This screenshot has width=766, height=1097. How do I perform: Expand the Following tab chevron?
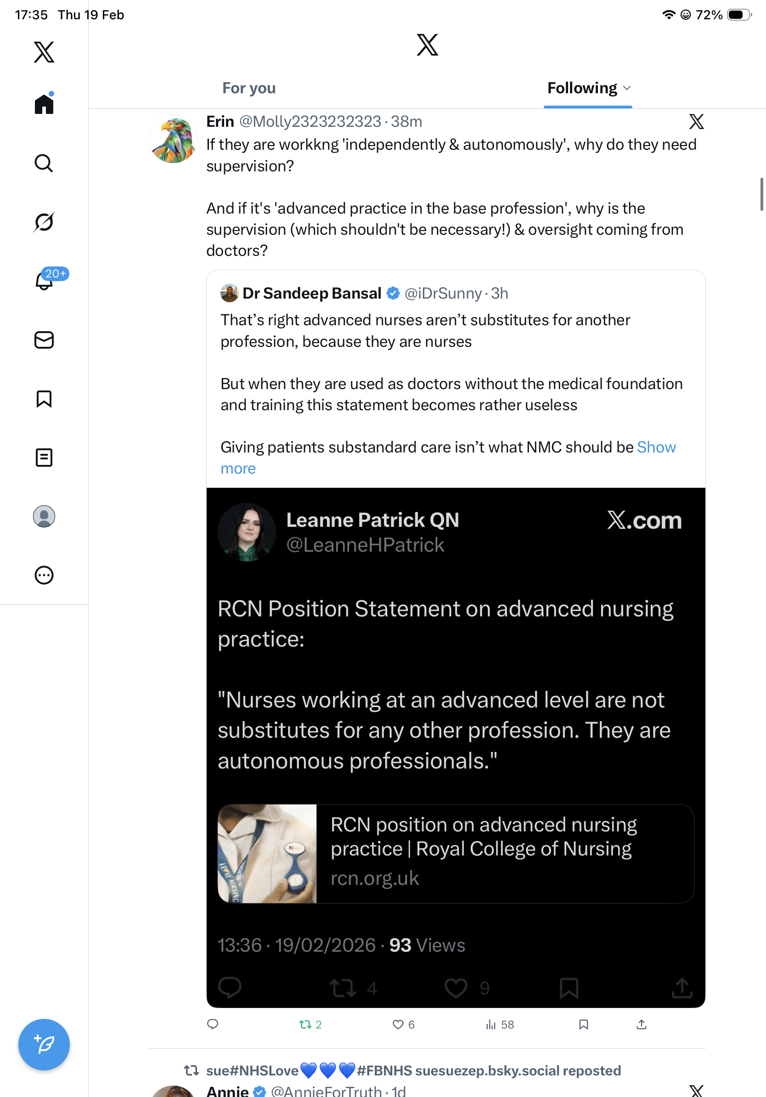[x=627, y=88]
